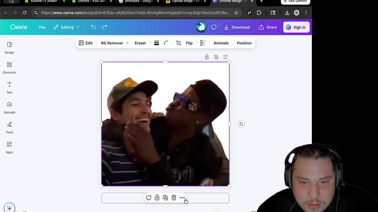The width and height of the screenshot is (378, 212).
Task: Open browser downloads icon
Action: click(287, 13)
